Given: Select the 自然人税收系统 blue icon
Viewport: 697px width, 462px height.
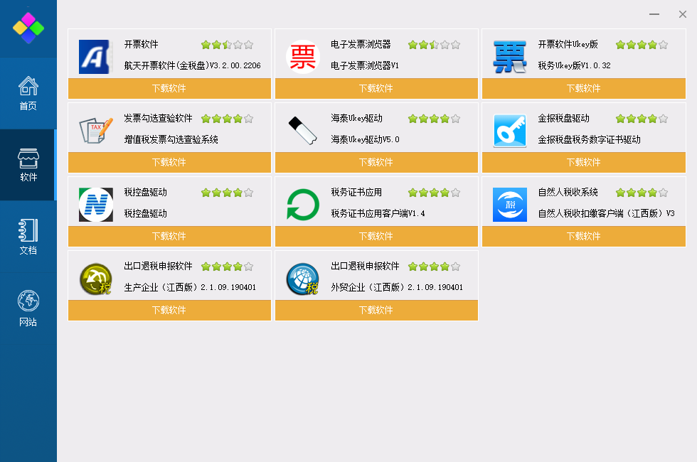Looking at the screenshot, I should pyautogui.click(x=510, y=205).
